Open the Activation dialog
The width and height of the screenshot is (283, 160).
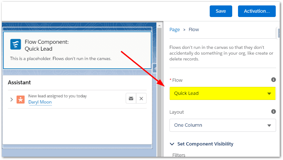[x=257, y=11]
